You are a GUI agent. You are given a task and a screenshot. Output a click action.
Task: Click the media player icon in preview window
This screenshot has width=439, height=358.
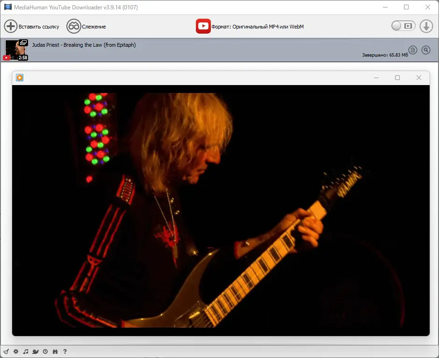coord(20,78)
